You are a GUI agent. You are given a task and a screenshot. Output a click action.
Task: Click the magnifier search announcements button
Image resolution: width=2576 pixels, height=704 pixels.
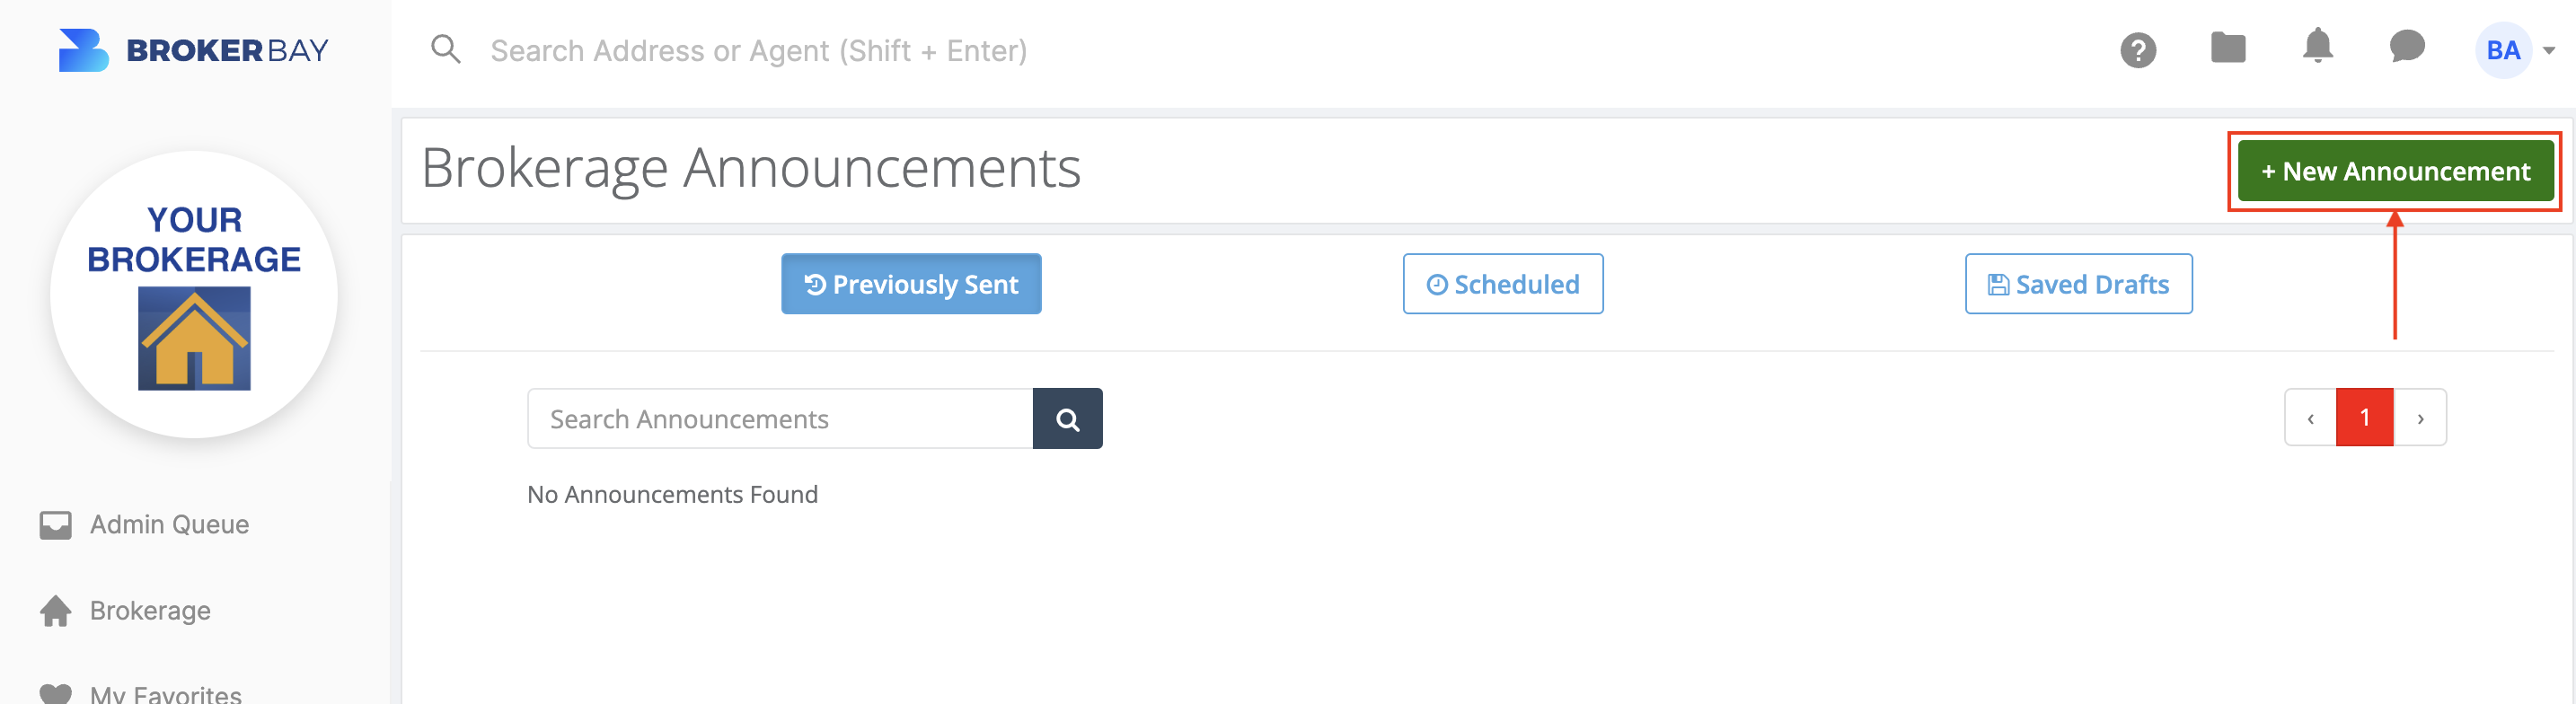(x=1067, y=419)
